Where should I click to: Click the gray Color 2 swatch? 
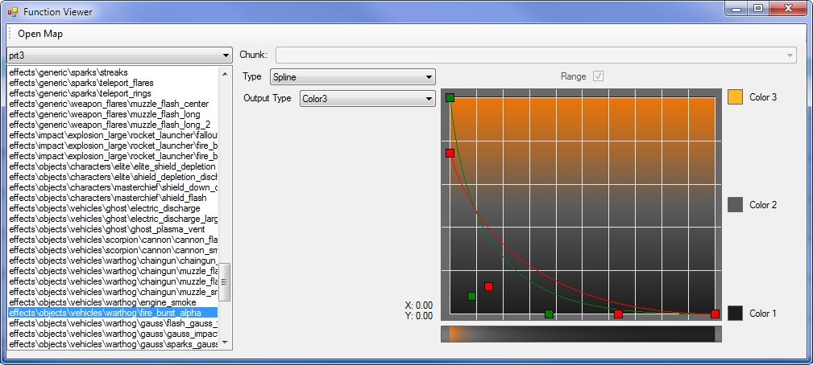coord(735,205)
